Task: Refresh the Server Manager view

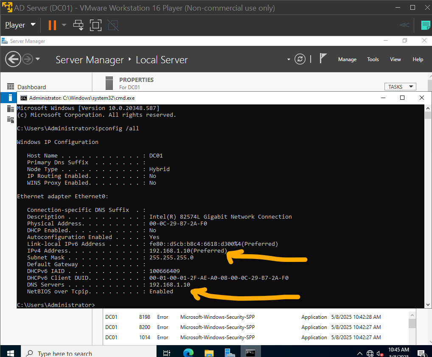Action: click(x=300, y=59)
